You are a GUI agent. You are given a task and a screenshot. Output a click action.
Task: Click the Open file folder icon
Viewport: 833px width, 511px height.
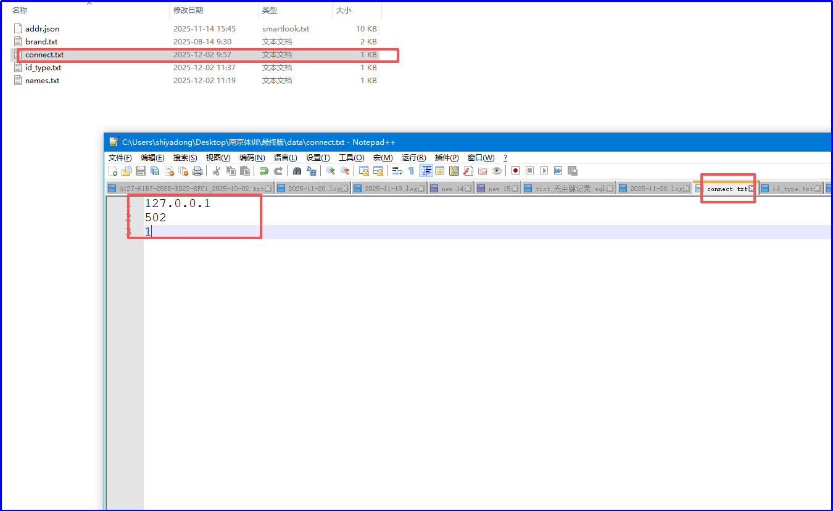click(126, 171)
